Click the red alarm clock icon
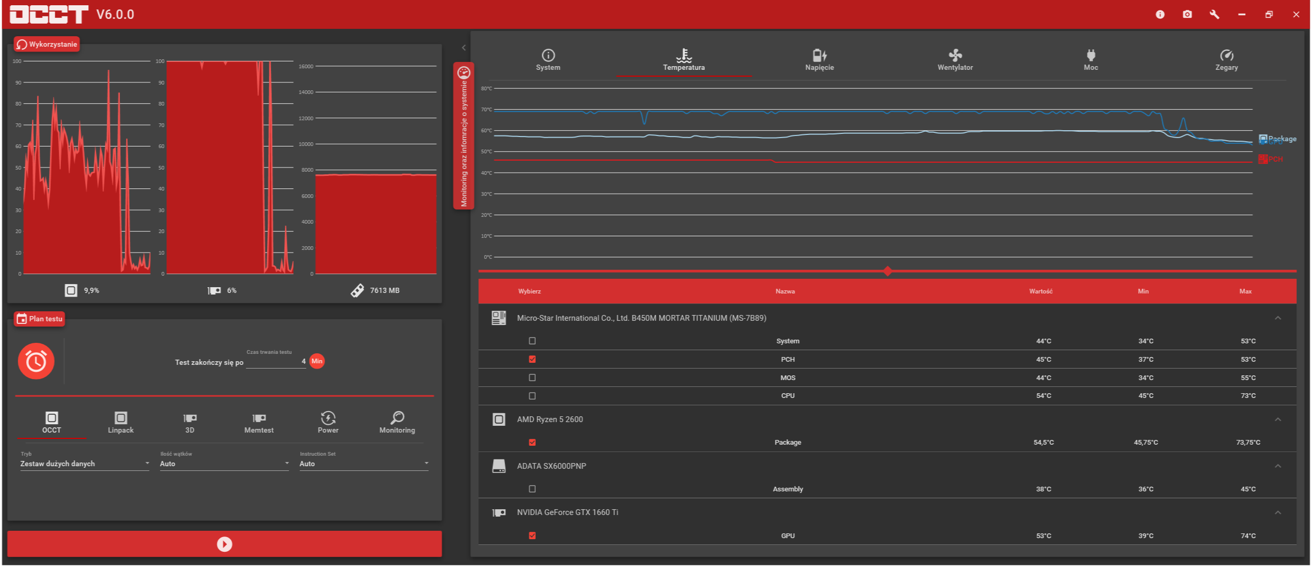The image size is (1312, 567). pos(36,361)
